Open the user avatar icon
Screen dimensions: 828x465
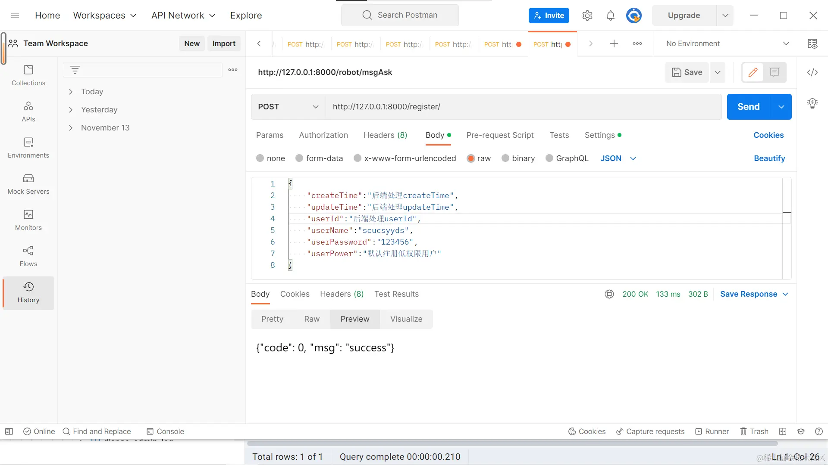[x=634, y=15]
